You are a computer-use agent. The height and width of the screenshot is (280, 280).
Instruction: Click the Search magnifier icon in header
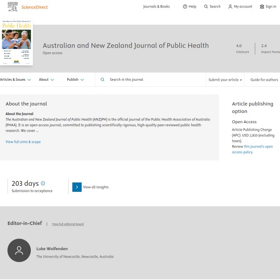point(206,7)
